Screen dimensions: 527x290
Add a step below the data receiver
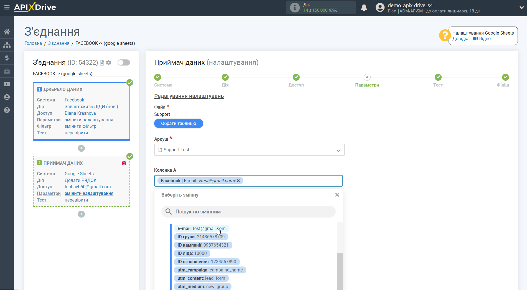(x=81, y=214)
